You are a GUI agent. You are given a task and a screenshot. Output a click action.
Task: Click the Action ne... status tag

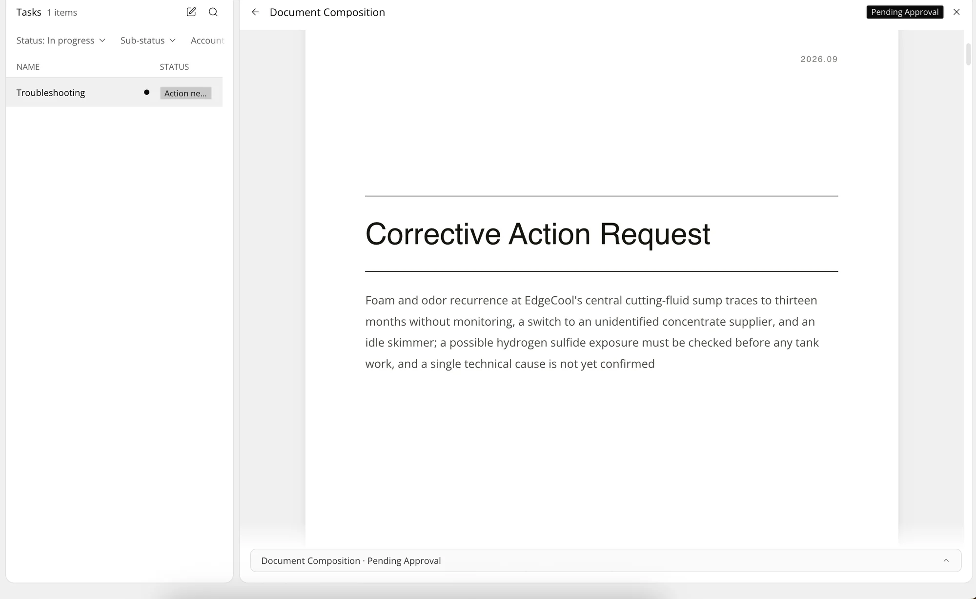pyautogui.click(x=185, y=93)
